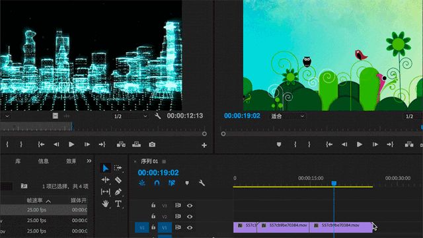Switch to 信息 tab
Image resolution: width=423 pixels, height=238 pixels.
pyautogui.click(x=43, y=161)
